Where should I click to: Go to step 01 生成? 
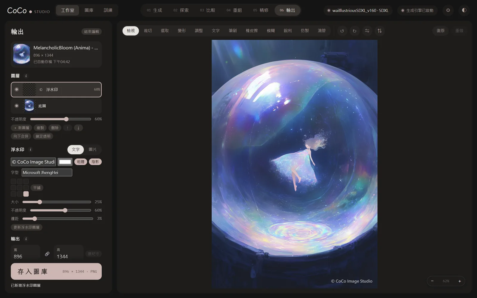[x=154, y=10]
